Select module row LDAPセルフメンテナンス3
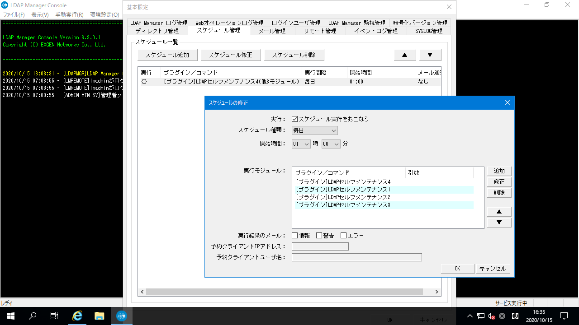Screen dimensions: 579x325 point(383,205)
